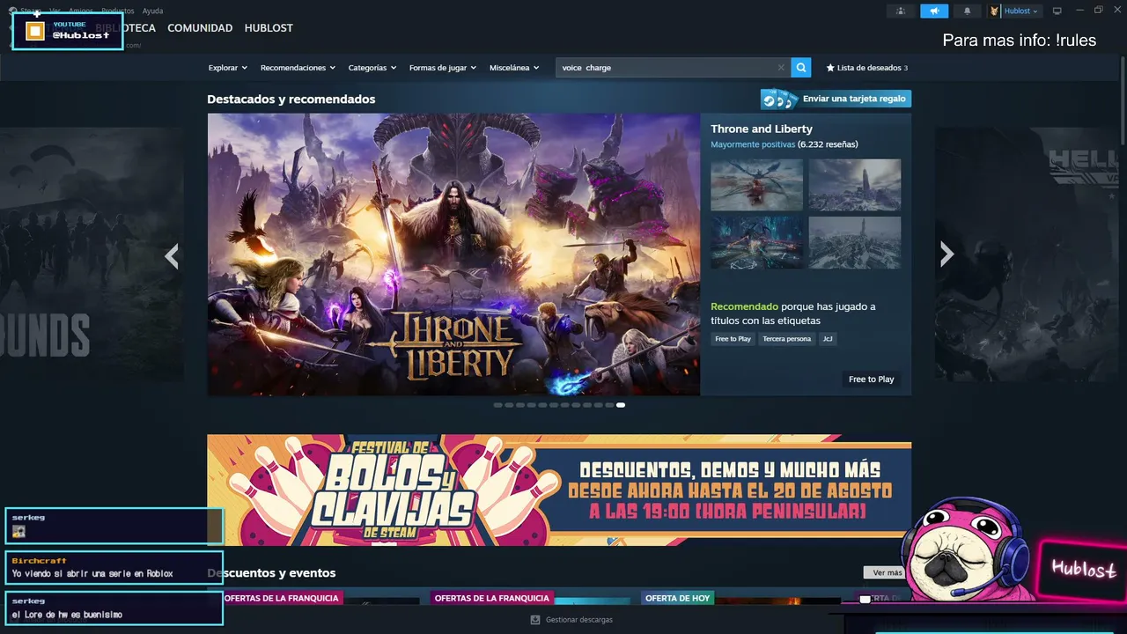Open the Ayuda menu
The height and width of the screenshot is (634, 1127).
click(x=152, y=11)
